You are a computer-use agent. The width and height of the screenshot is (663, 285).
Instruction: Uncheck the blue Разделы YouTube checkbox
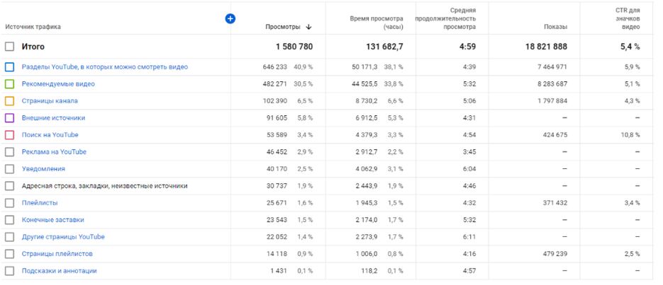(9, 67)
